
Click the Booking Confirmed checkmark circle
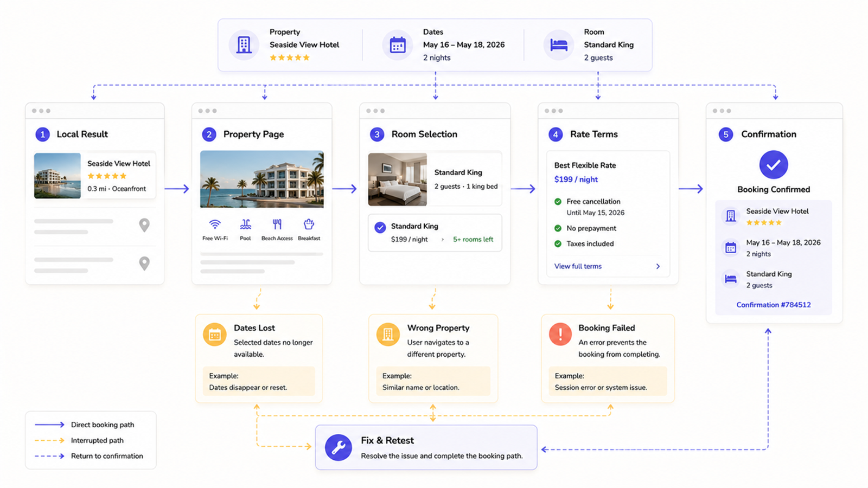(774, 165)
